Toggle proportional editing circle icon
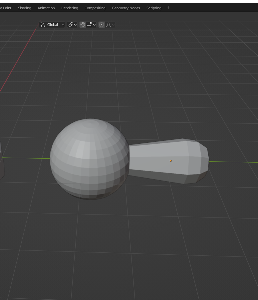Image resolution: width=258 pixels, height=300 pixels. pos(102,25)
